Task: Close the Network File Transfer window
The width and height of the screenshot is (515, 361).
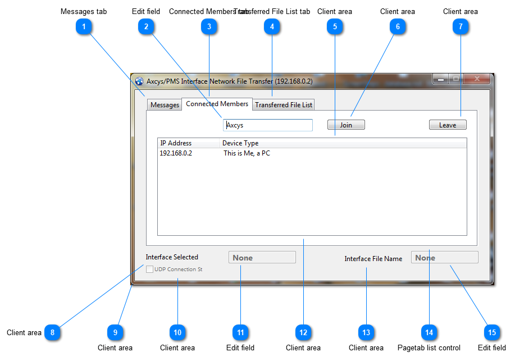Action: pos(477,79)
